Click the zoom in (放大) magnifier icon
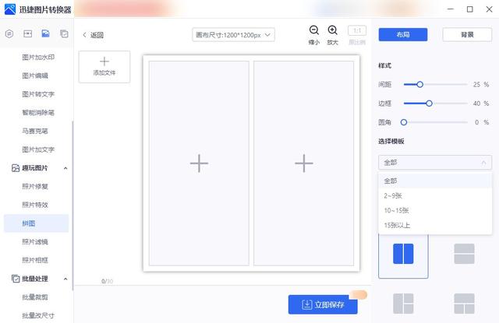499x323 pixels. (333, 30)
